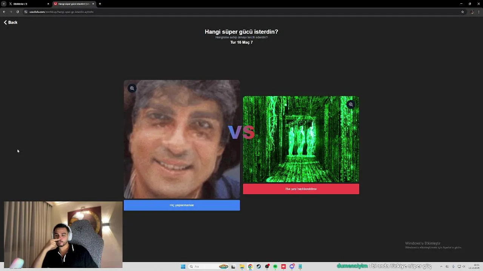Choose the red 'Her şeyi hackleyebilme' button
Viewport: 483px width, 271px height.
(301, 189)
